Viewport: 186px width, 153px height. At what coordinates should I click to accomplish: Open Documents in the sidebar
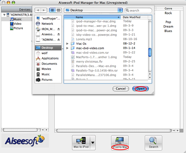point(48,64)
